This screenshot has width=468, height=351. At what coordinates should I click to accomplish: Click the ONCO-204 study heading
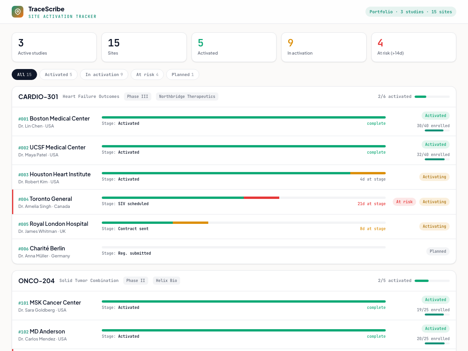tap(37, 280)
